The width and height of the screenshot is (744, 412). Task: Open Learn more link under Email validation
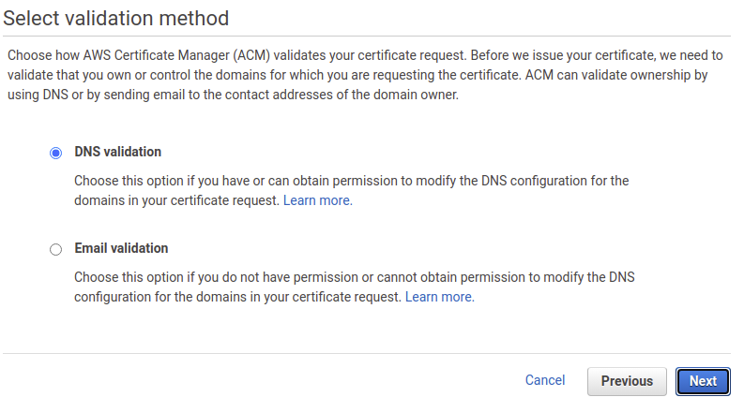click(439, 297)
